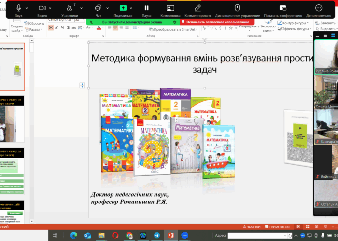Click the red font color swatch
The width and height of the screenshot is (338, 241).
(x=99, y=28)
